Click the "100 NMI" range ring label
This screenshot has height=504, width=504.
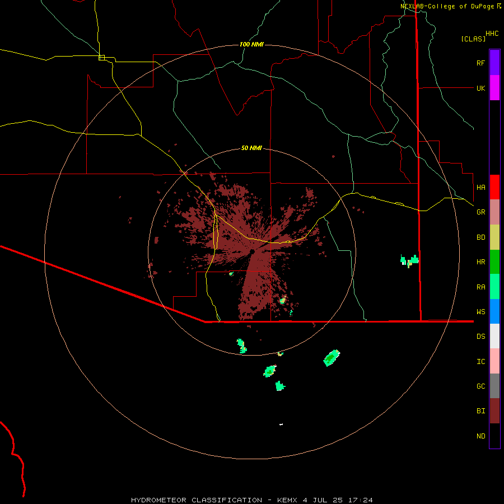pos(251,44)
